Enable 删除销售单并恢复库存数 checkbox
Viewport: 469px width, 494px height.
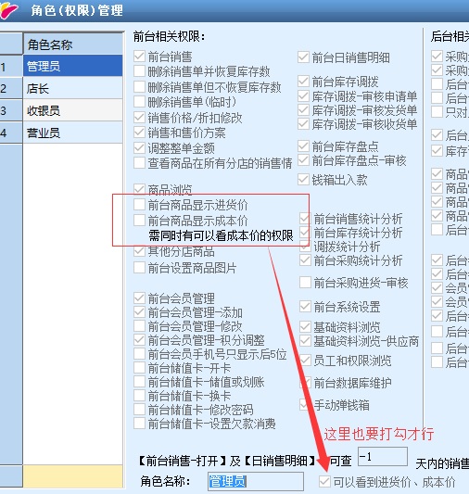[139, 71]
